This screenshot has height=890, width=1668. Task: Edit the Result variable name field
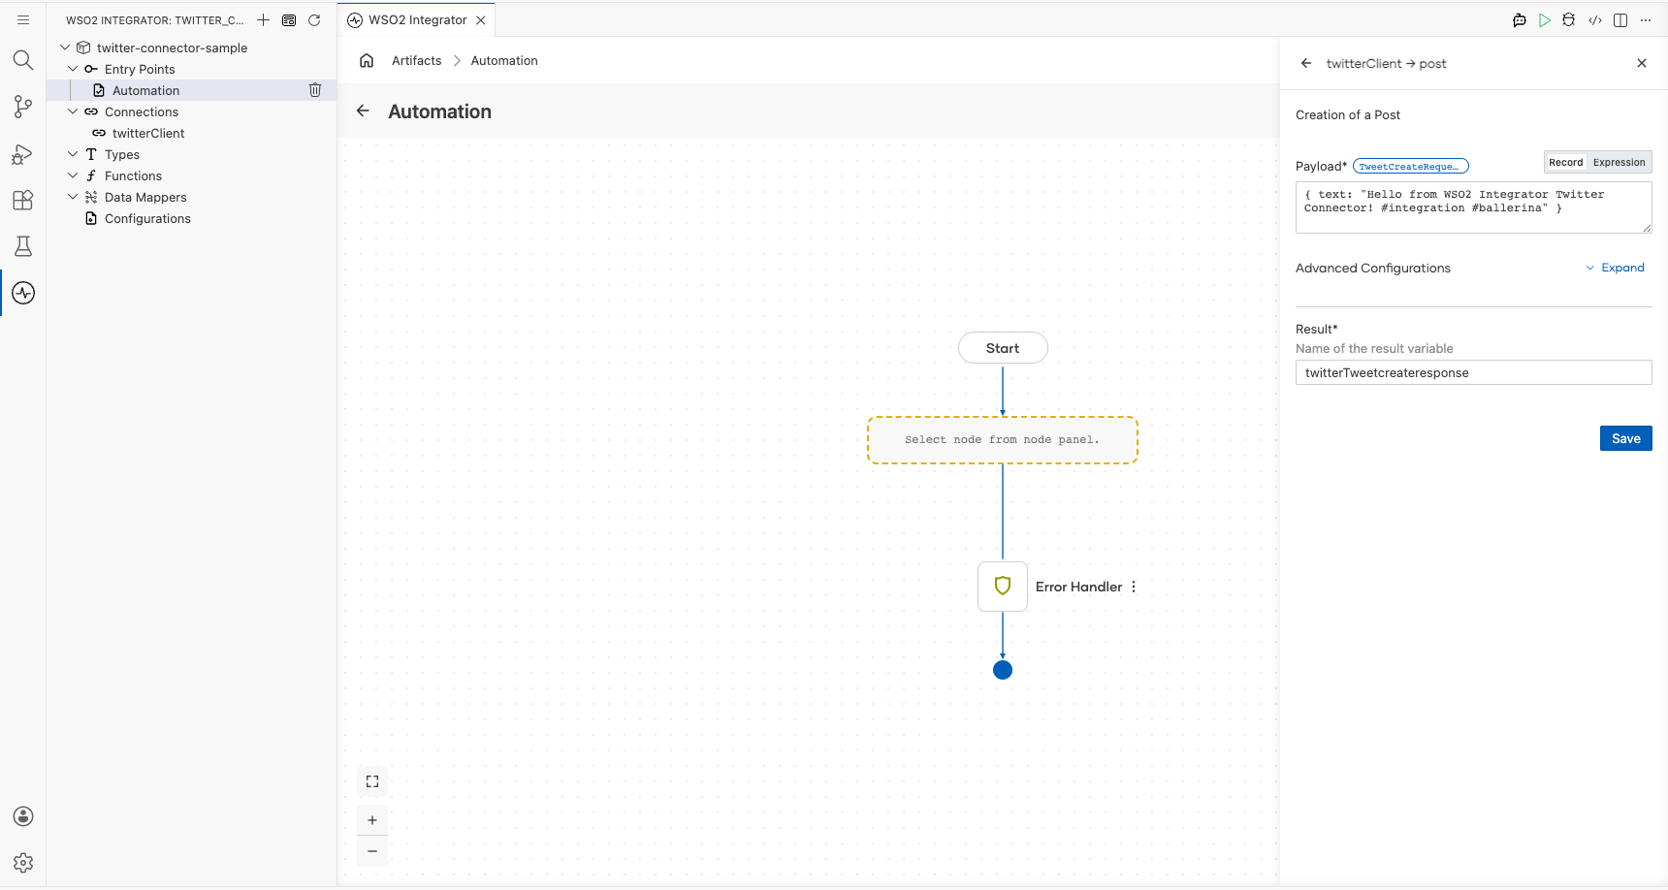[1473, 372]
